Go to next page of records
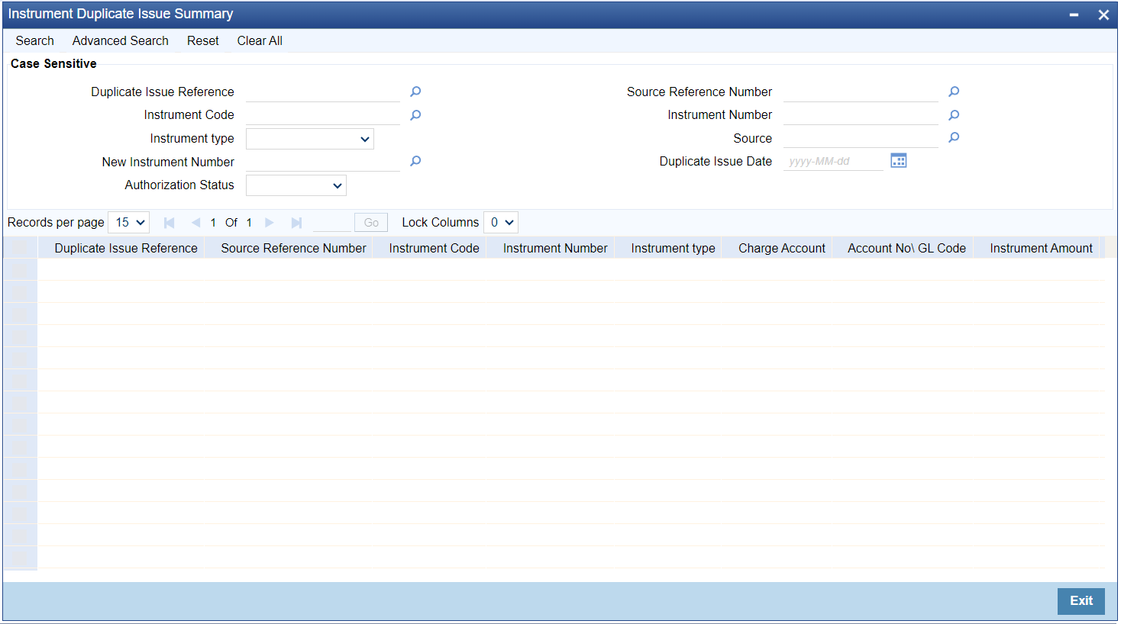The width and height of the screenshot is (1121, 624). click(x=270, y=223)
